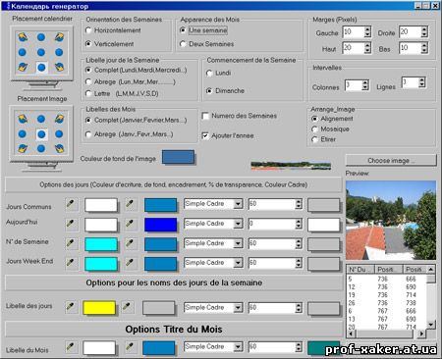Click Options Titre du Mois header
Screen dimensions: 442x359
[174, 330]
